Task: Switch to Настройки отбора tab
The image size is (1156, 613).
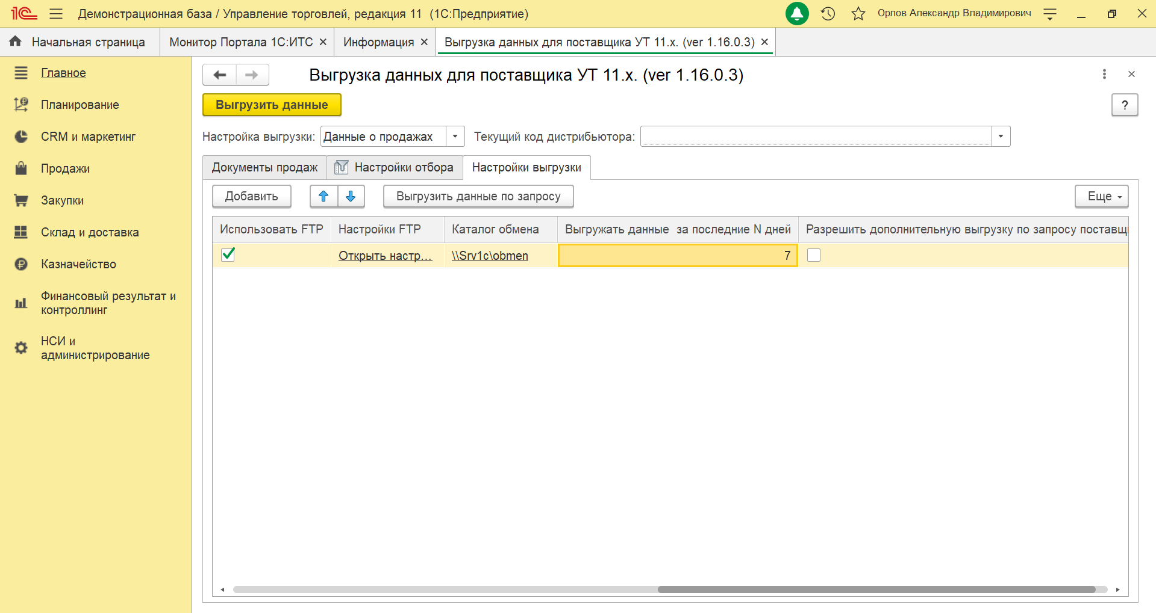Action: [395, 167]
